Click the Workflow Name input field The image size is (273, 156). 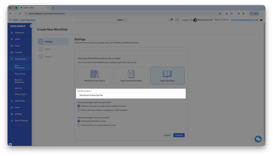131,95
